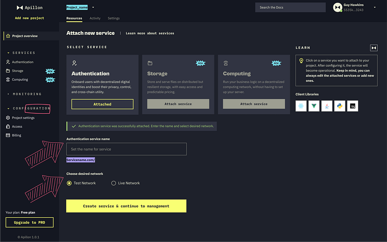Expand the MONITORING sidebar section
The width and height of the screenshot is (387, 242).
pyautogui.click(x=8, y=94)
